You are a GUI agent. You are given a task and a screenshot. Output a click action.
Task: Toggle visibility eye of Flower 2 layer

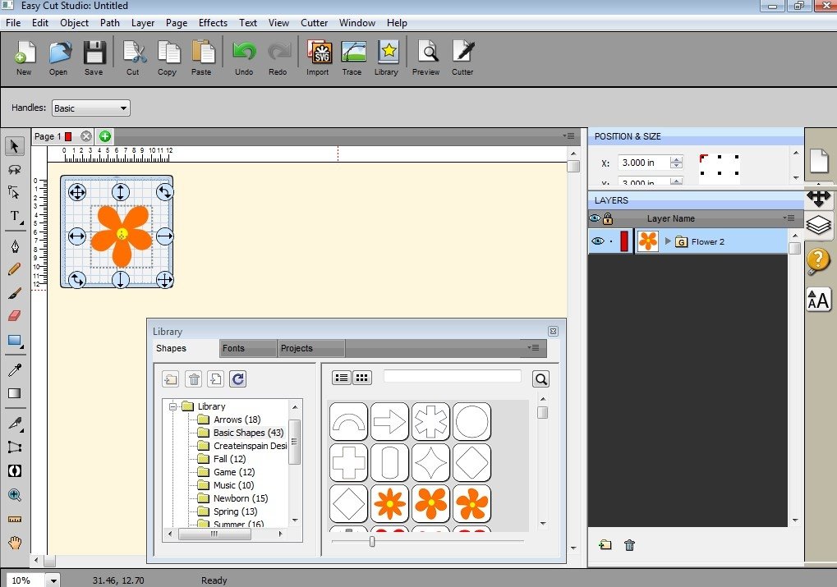tap(597, 241)
